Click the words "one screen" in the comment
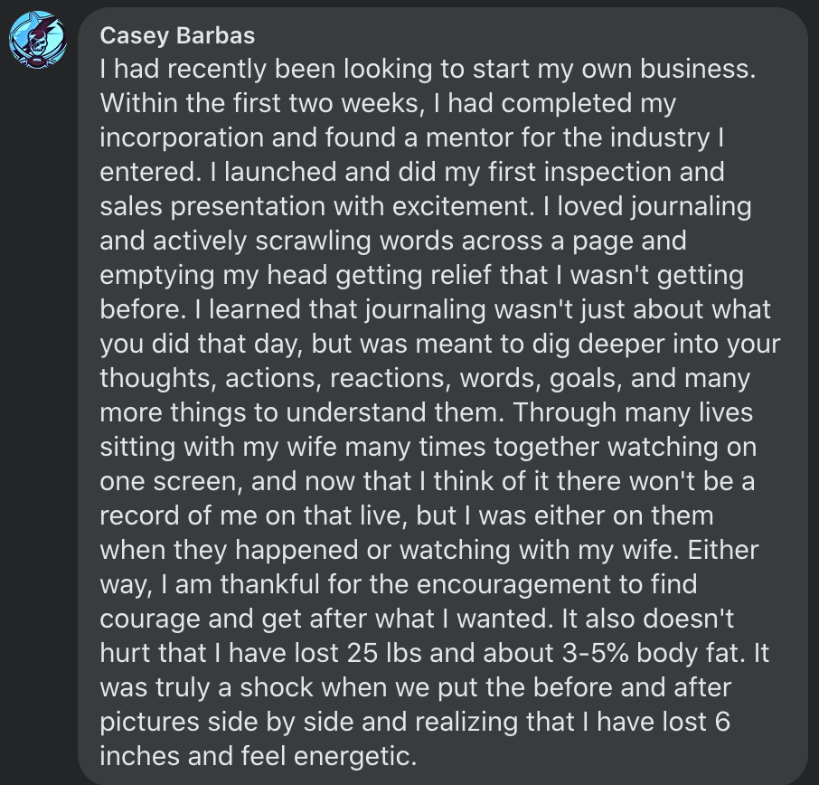This screenshot has width=819, height=785. pyautogui.click(x=168, y=481)
